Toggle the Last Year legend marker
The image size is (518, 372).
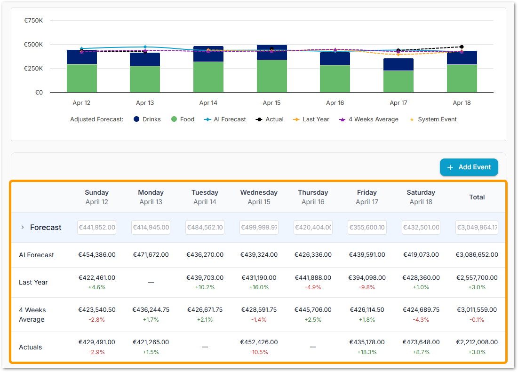311,119
